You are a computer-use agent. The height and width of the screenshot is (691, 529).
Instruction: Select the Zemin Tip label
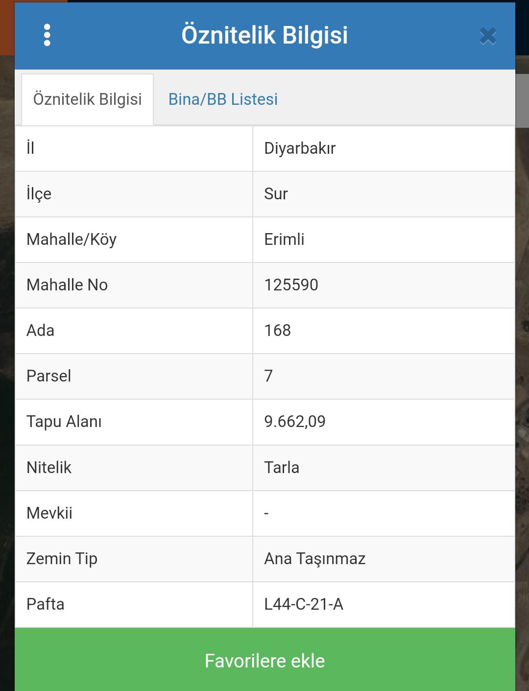62,559
